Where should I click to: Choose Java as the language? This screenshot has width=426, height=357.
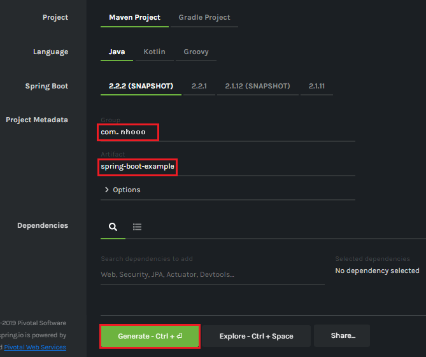117,52
